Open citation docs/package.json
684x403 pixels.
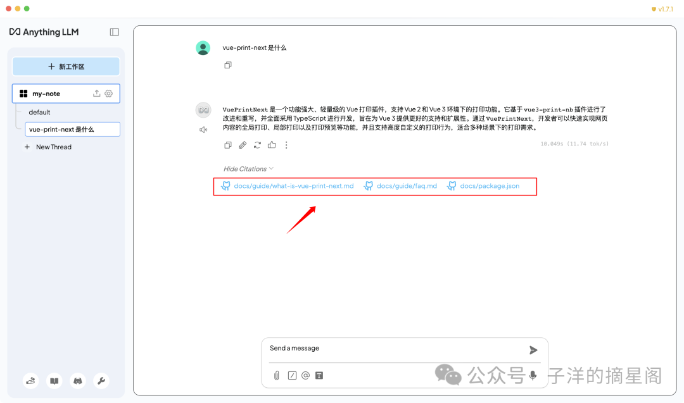pos(483,186)
